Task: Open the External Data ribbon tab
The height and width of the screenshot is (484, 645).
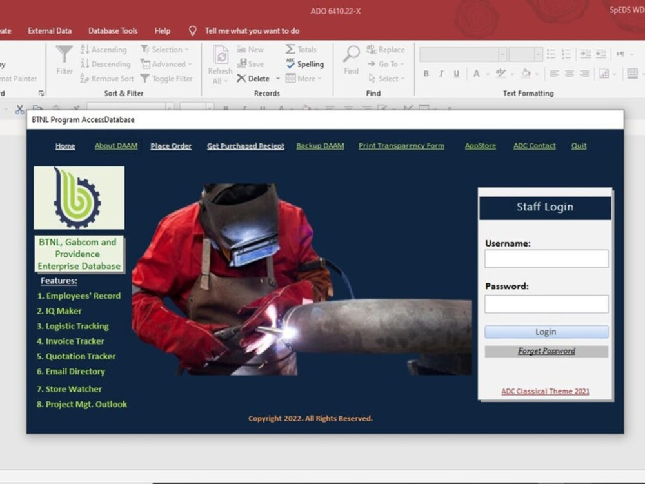Action: [50, 31]
